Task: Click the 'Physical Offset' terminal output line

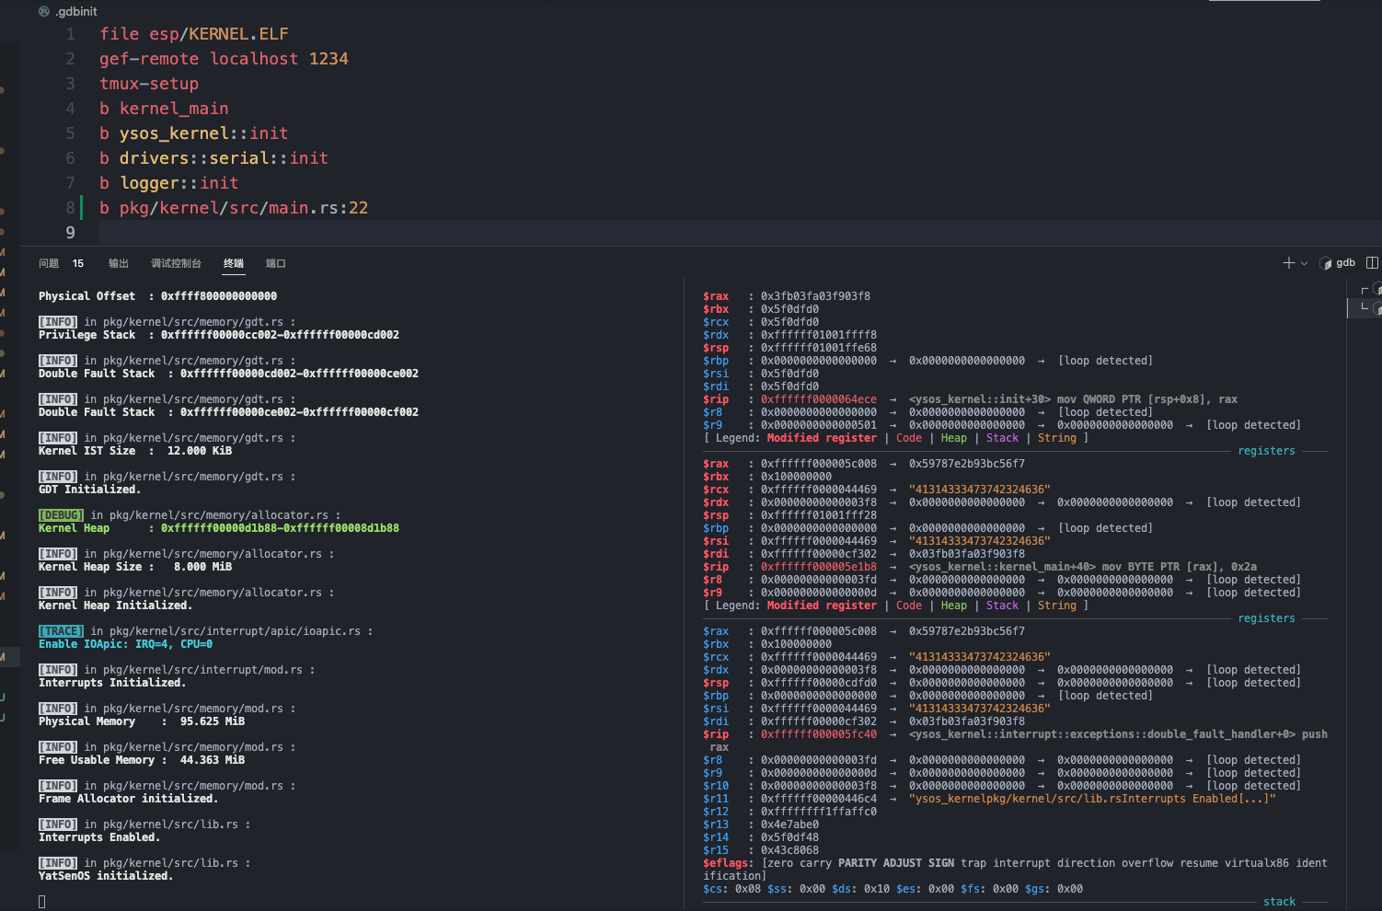Action: click(x=157, y=296)
